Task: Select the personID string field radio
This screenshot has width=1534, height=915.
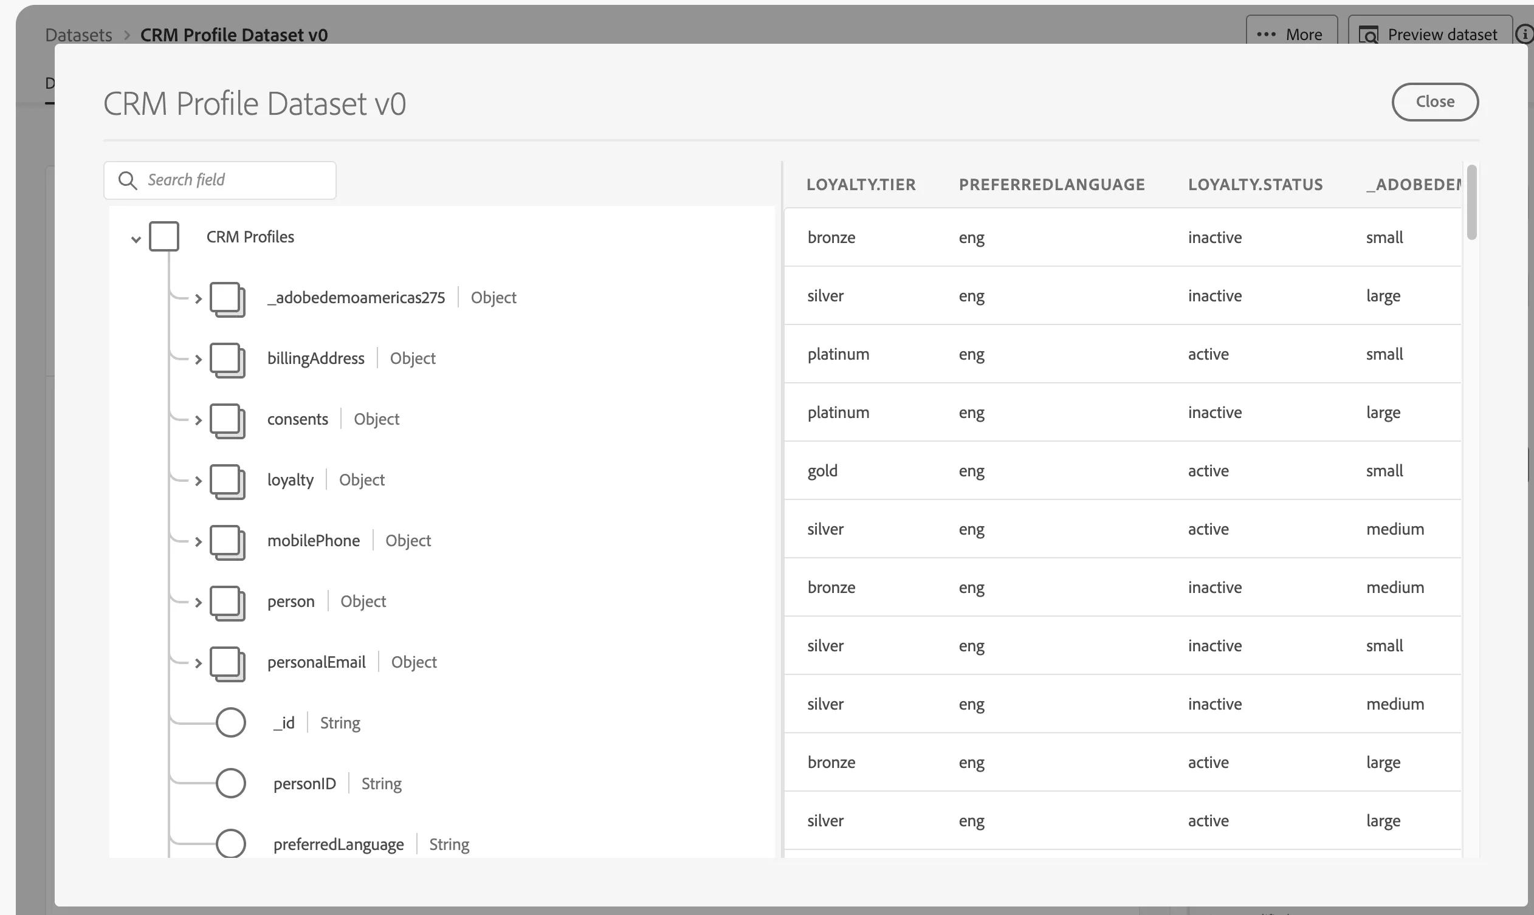Action: point(231,783)
